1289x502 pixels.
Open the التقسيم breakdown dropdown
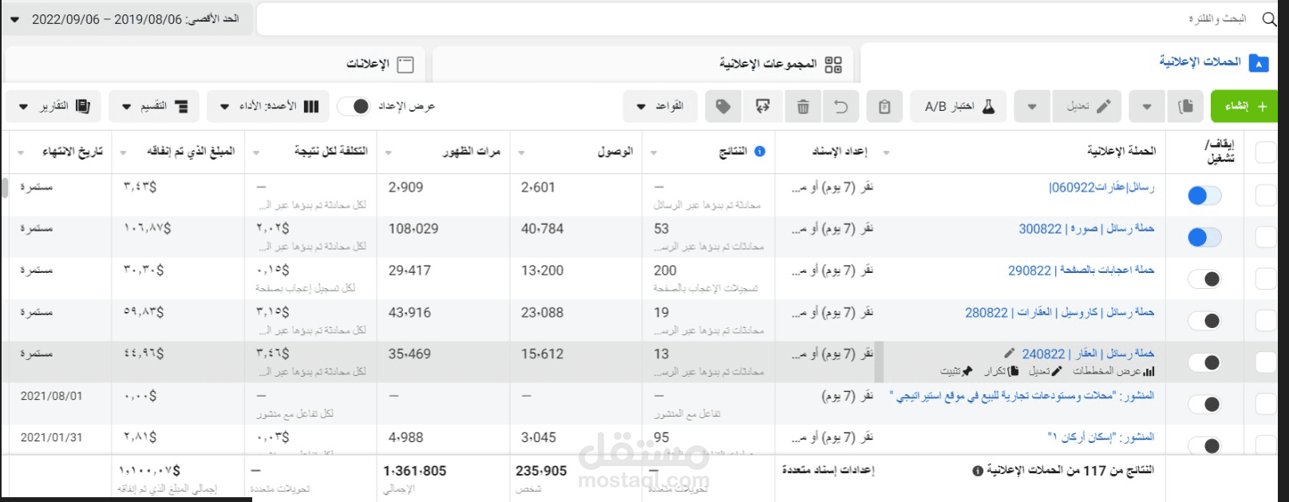[154, 106]
